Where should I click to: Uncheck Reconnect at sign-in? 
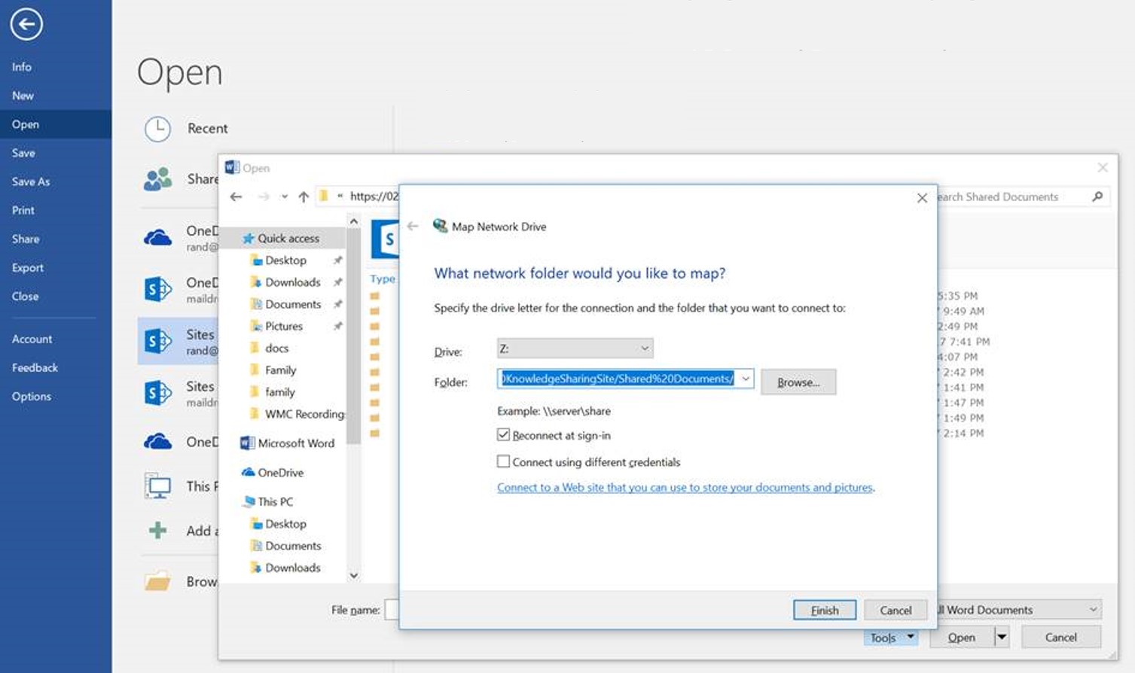click(x=503, y=434)
